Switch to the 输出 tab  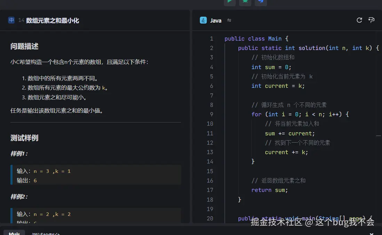tap(14, 234)
